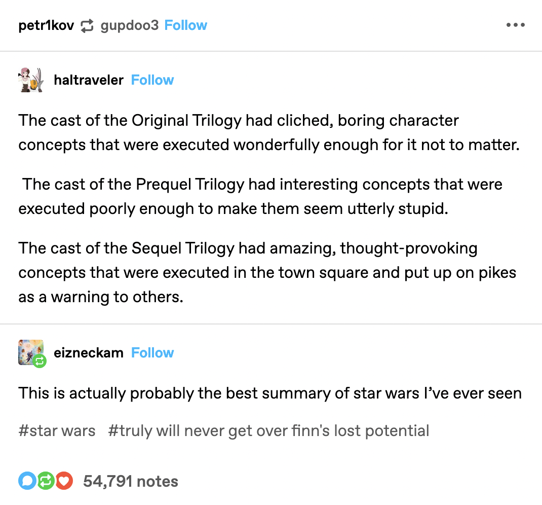View the 54,791 notes
The width and height of the screenshot is (542, 505).
coord(131,481)
